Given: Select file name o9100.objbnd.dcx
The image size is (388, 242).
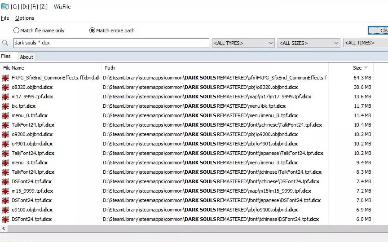Looking at the screenshot, I should [32, 210].
